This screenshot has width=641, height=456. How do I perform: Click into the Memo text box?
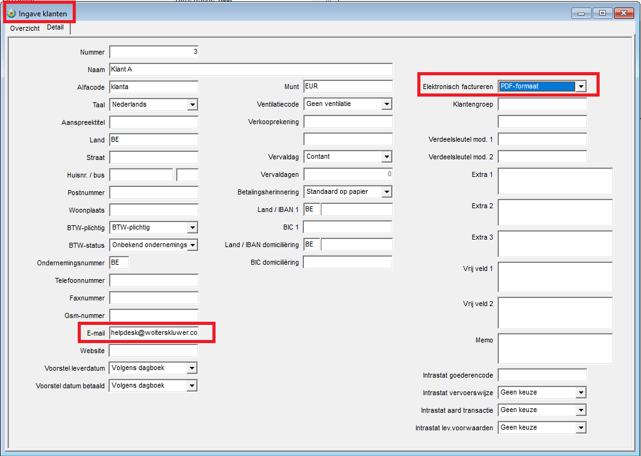(x=555, y=349)
